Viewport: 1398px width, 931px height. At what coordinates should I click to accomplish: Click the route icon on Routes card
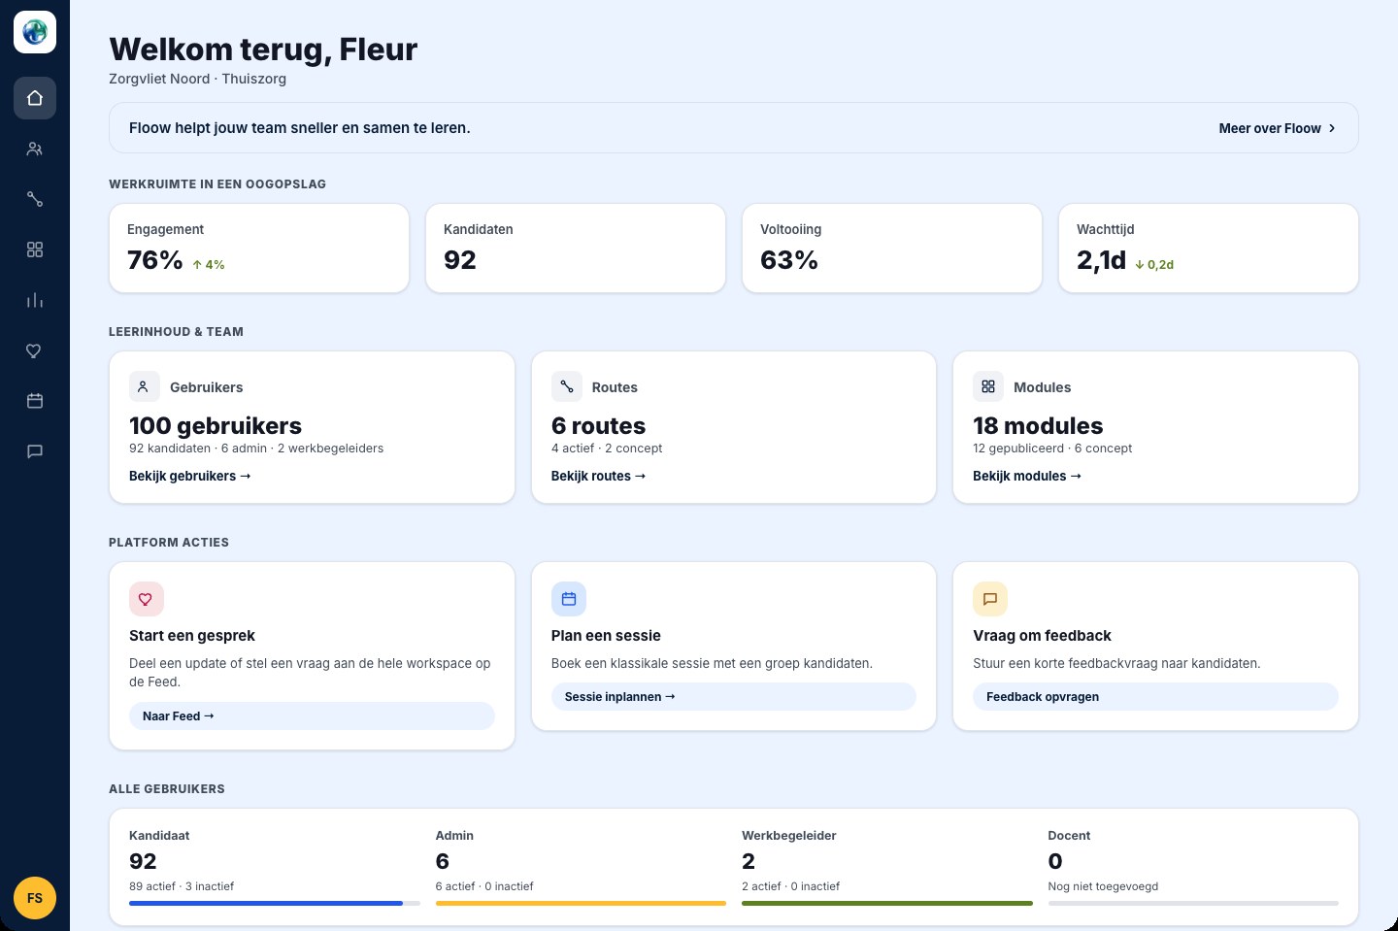click(x=567, y=386)
